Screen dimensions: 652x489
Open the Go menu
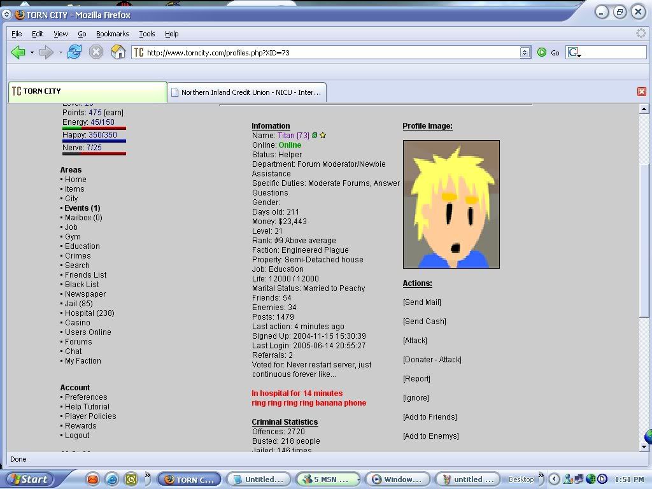pyautogui.click(x=82, y=34)
